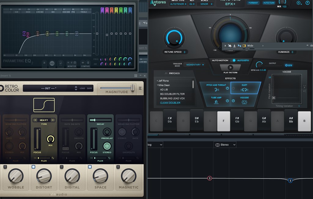Click the Magnitude slider handle
313x199 pixels.
(x=133, y=88)
